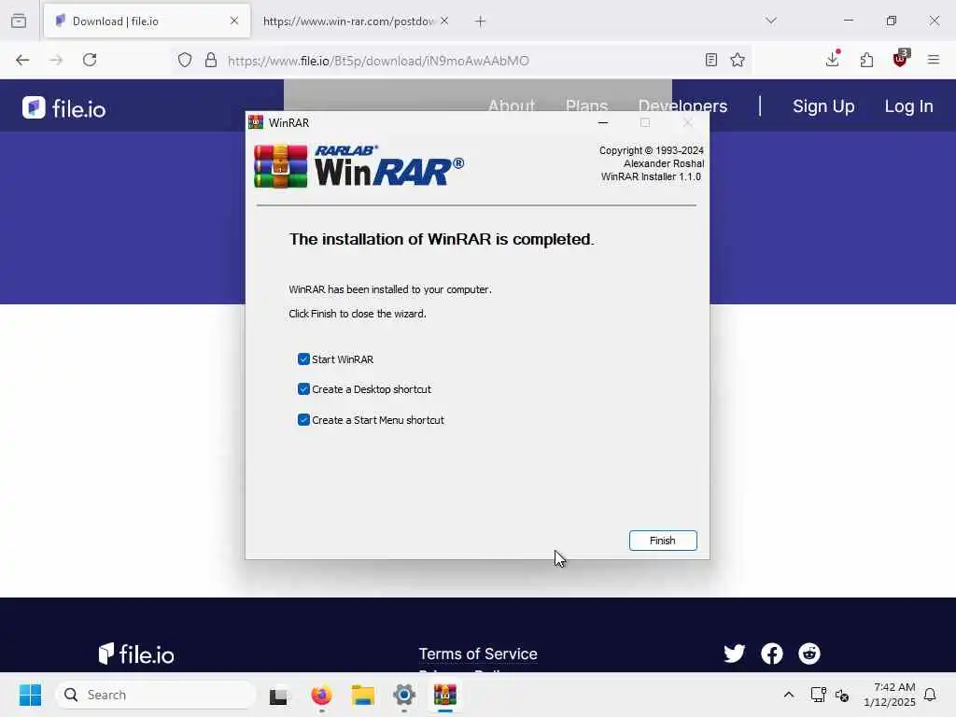Open Firefox View icon

[19, 21]
